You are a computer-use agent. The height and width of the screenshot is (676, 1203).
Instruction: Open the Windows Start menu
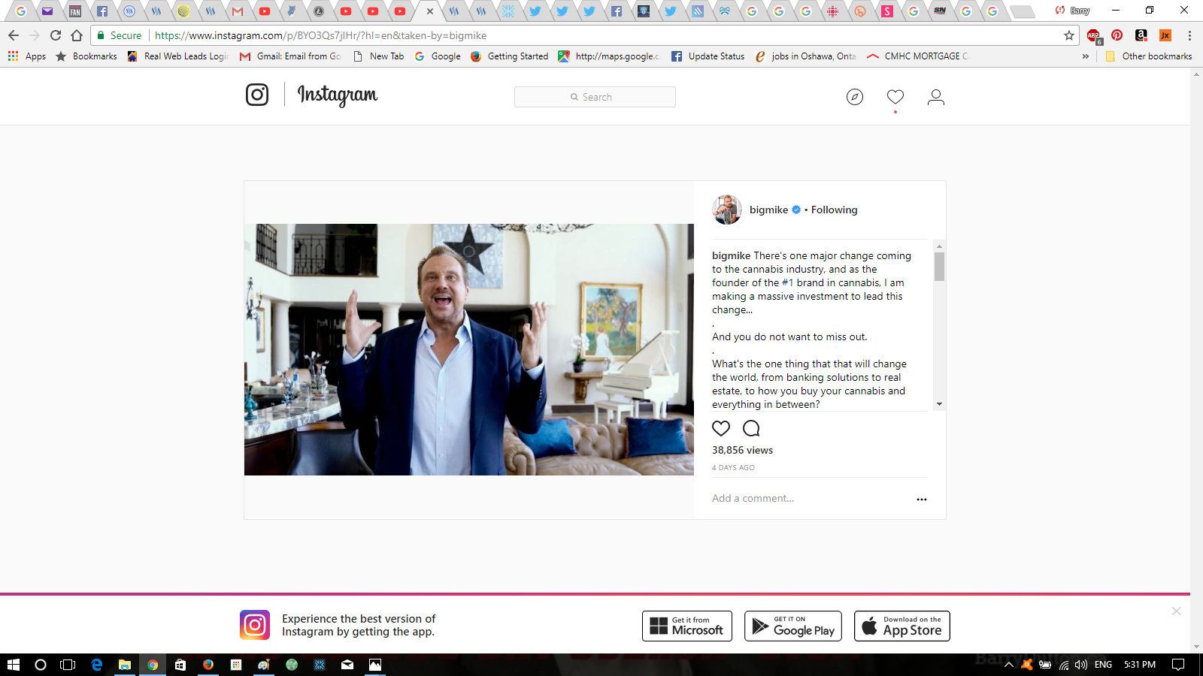tap(14, 665)
